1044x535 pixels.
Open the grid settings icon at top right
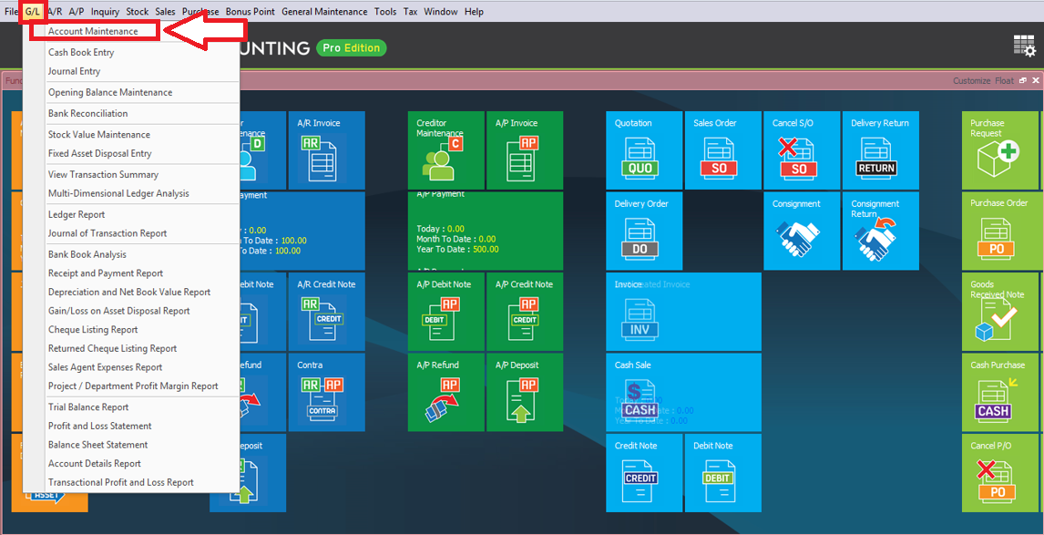coord(1024,46)
